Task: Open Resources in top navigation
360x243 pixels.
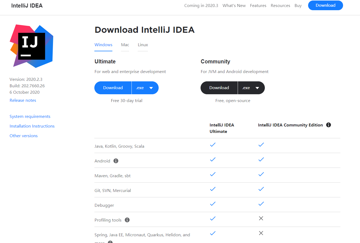Action: click(280, 6)
